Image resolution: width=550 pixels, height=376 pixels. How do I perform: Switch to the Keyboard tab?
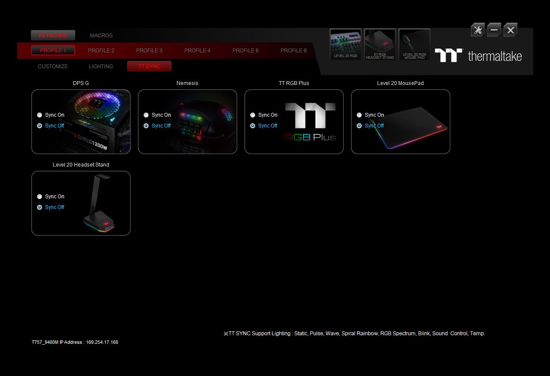53,35
